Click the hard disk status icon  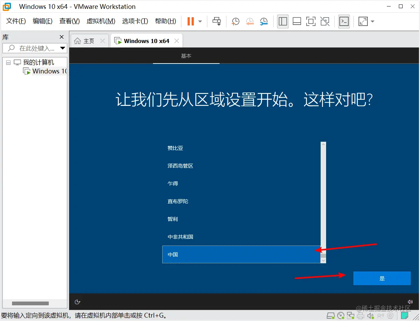[331, 315]
